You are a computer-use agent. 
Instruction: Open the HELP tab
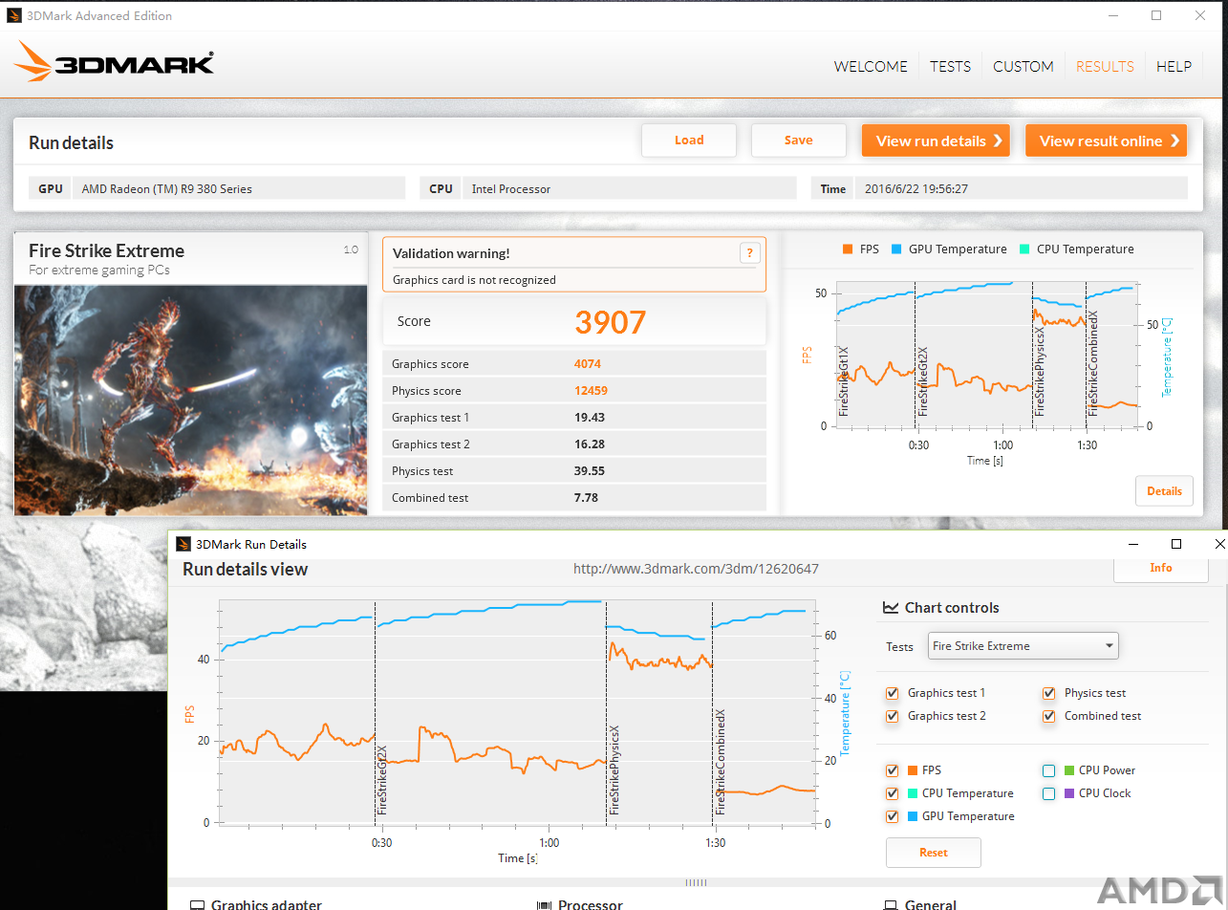pyautogui.click(x=1174, y=67)
